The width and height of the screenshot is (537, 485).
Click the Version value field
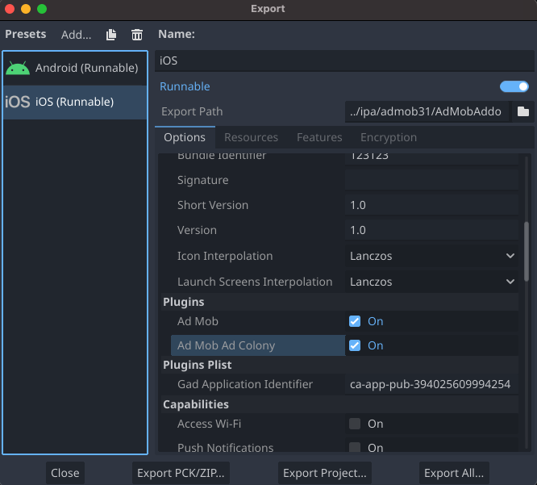(432, 230)
